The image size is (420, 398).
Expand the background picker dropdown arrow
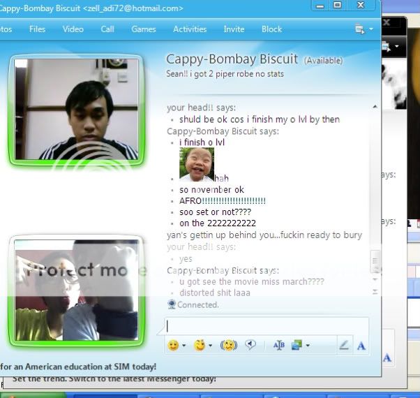[x=308, y=346]
